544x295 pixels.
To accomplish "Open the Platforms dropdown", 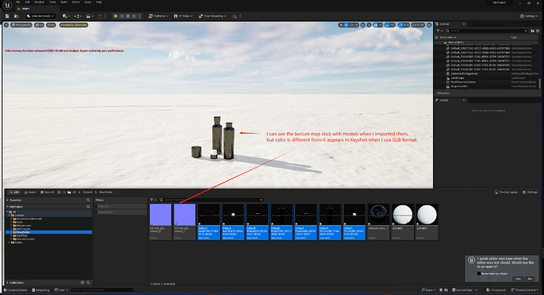I will 158,16.
